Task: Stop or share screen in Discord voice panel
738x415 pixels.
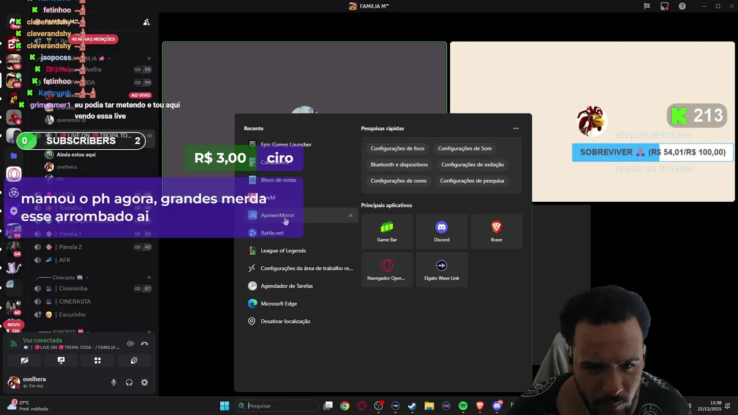Action: 61,360
